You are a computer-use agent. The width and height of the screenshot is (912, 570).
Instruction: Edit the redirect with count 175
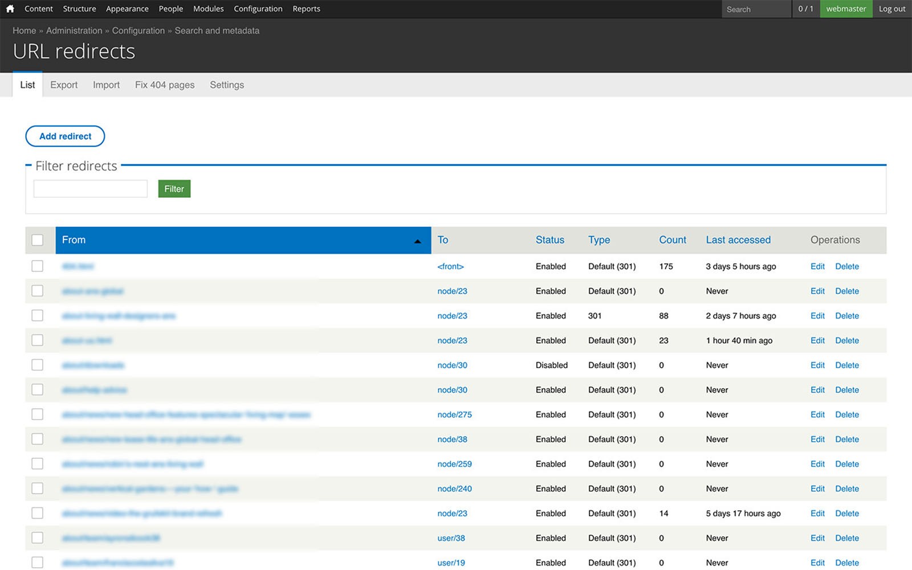click(817, 266)
